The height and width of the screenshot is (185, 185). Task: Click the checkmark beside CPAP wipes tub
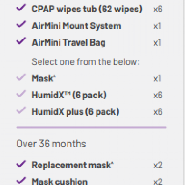pyautogui.click(x=21, y=8)
